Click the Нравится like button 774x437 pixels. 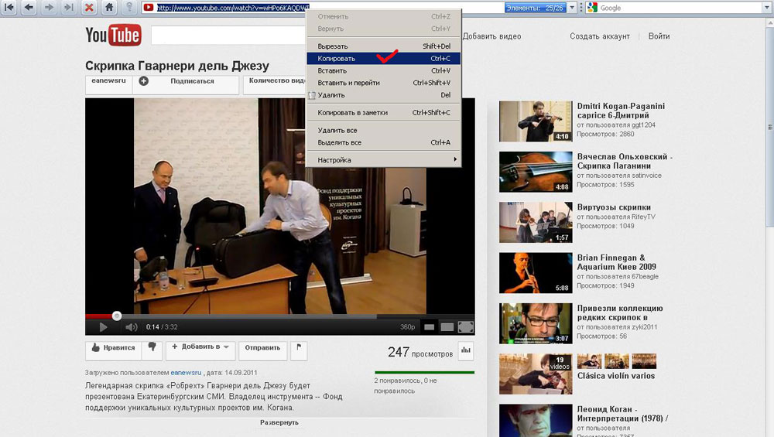pyautogui.click(x=113, y=348)
